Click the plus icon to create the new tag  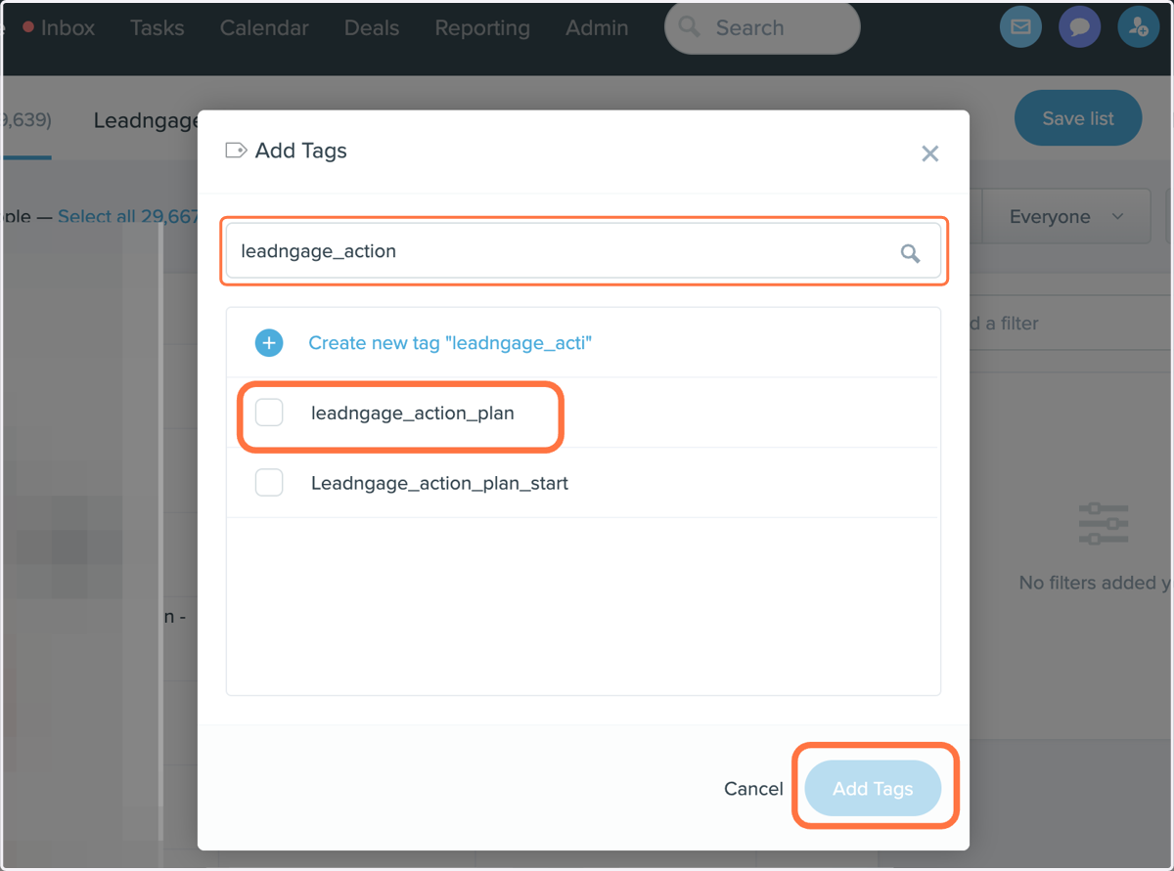pos(269,343)
